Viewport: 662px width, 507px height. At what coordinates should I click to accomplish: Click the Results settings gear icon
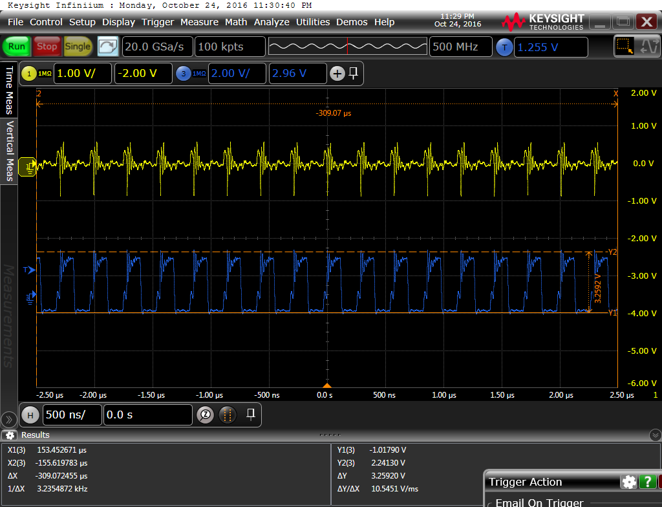(x=10, y=435)
